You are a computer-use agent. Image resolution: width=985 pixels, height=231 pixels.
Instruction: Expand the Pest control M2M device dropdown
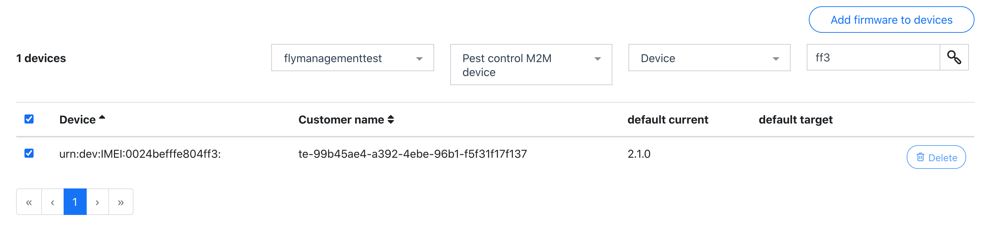pos(531,65)
